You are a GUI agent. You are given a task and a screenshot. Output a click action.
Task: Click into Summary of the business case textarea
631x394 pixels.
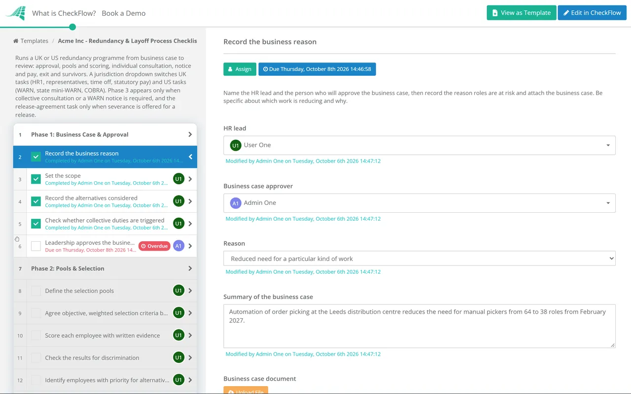(x=420, y=326)
